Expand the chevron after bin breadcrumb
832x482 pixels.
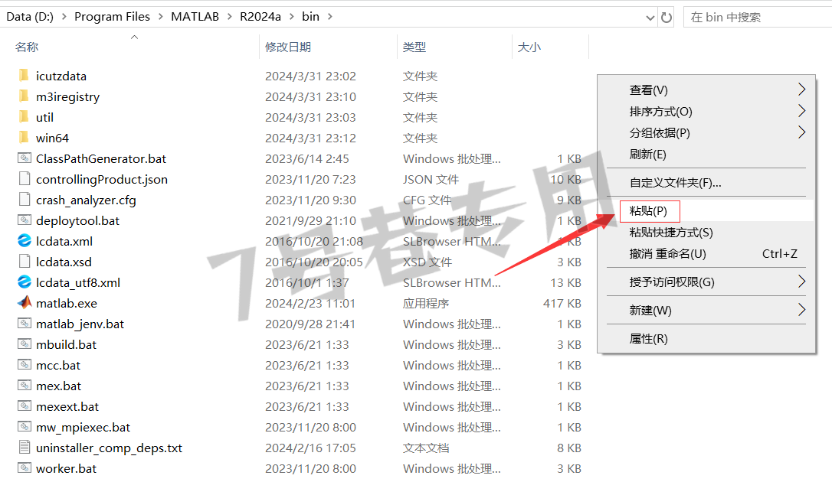pyautogui.click(x=330, y=17)
